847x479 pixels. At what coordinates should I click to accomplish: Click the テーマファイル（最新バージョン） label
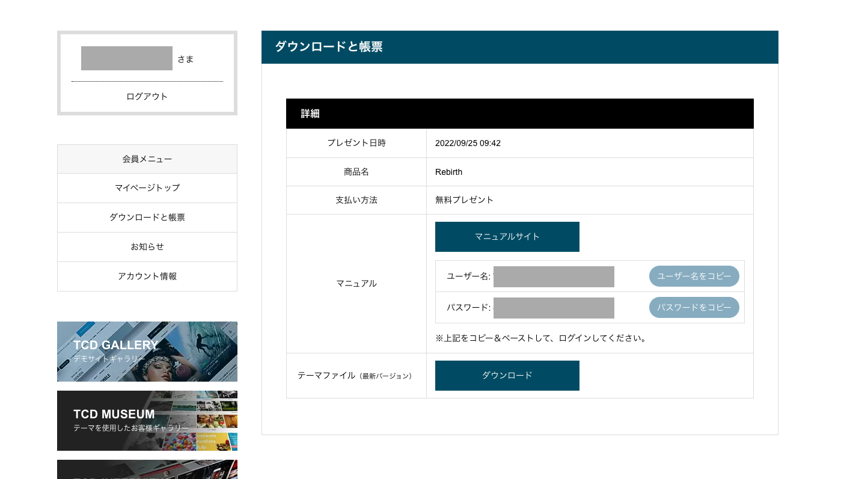click(355, 376)
